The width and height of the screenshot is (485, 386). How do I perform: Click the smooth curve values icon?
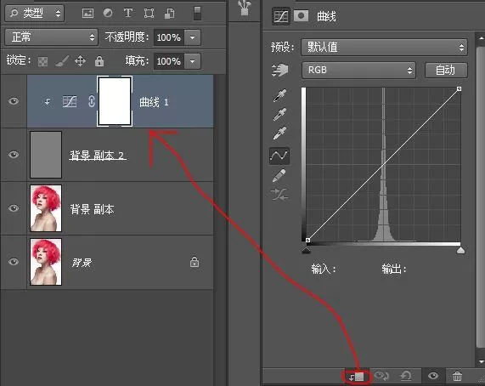pos(279,195)
